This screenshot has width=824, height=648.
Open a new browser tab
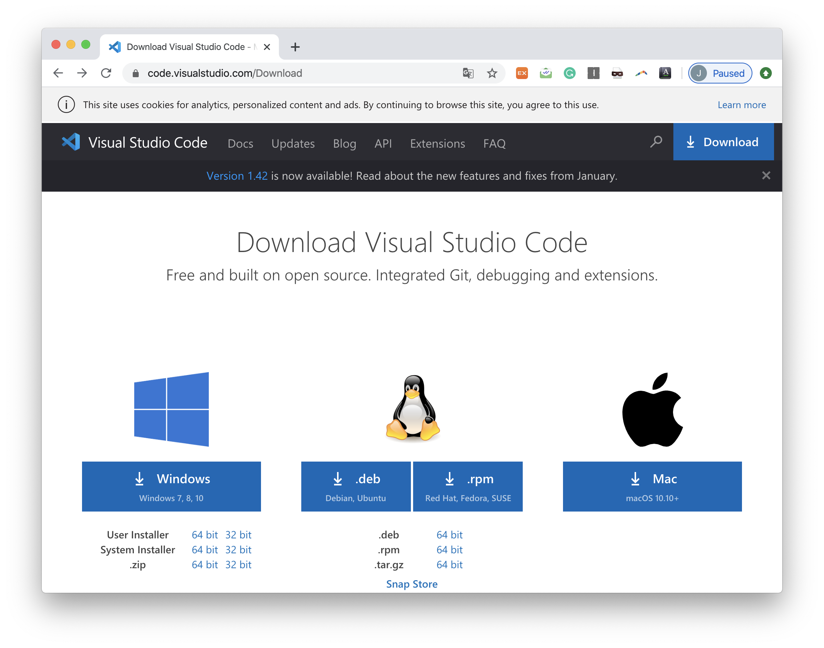click(x=295, y=47)
